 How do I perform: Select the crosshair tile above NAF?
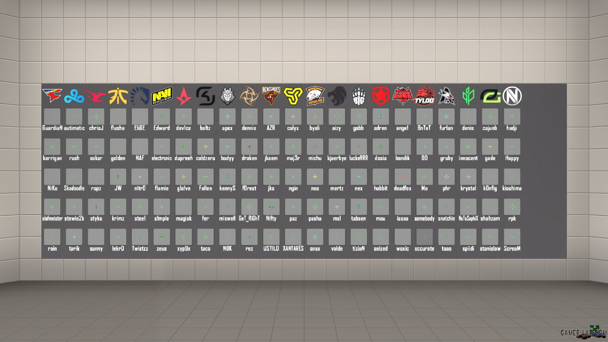click(140, 147)
